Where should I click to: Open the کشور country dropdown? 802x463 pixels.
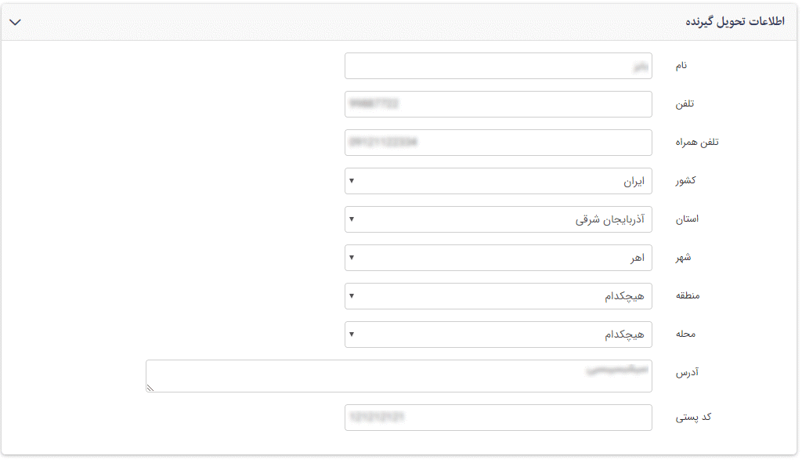pos(498,181)
